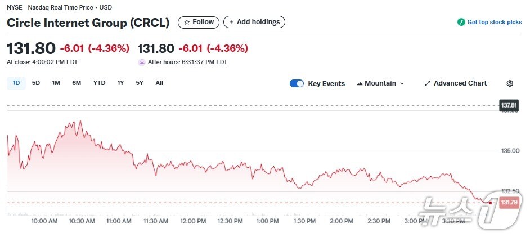
Task: Show All time range
Action: click(159, 83)
